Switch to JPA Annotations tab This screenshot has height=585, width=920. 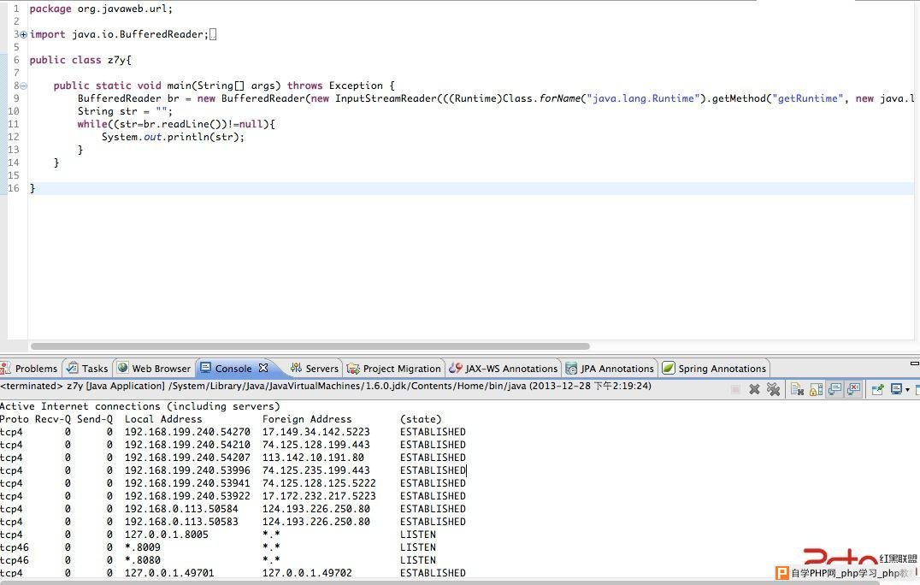pos(610,369)
